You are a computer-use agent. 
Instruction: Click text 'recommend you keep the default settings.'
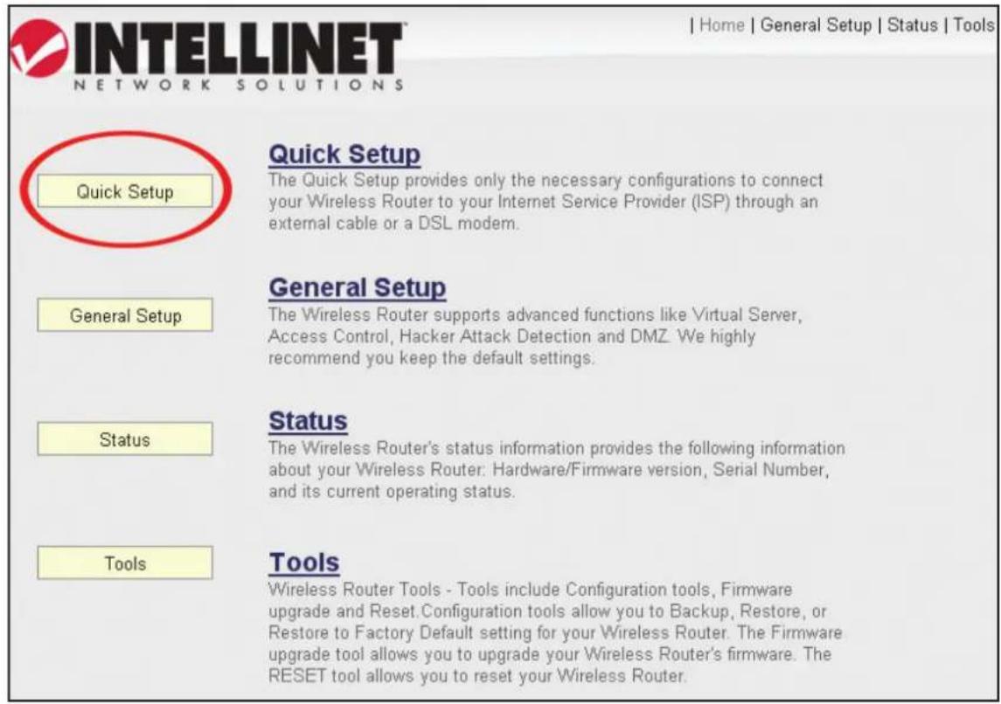click(432, 358)
